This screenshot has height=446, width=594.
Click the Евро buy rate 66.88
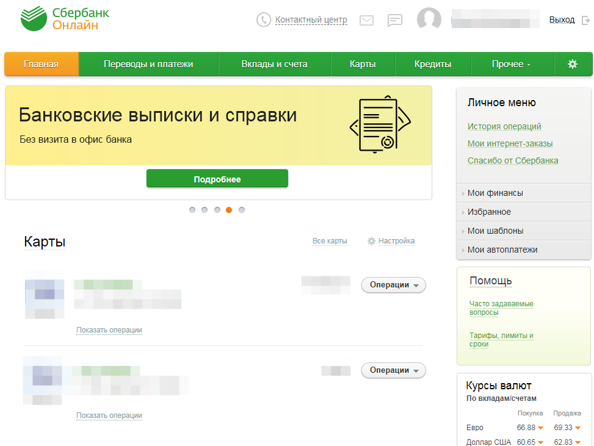[x=526, y=428]
